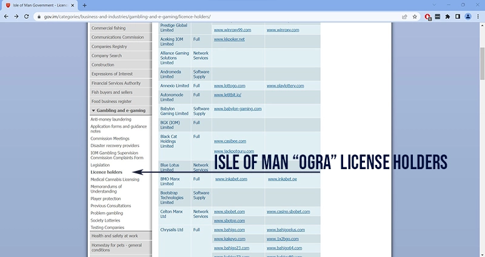
Task: Visit www.babylon-gaming.com link
Action: coord(238,109)
